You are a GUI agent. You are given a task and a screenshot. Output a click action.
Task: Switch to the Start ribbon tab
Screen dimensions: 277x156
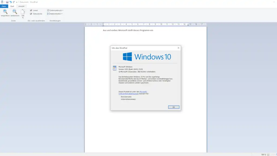coord(12,6)
